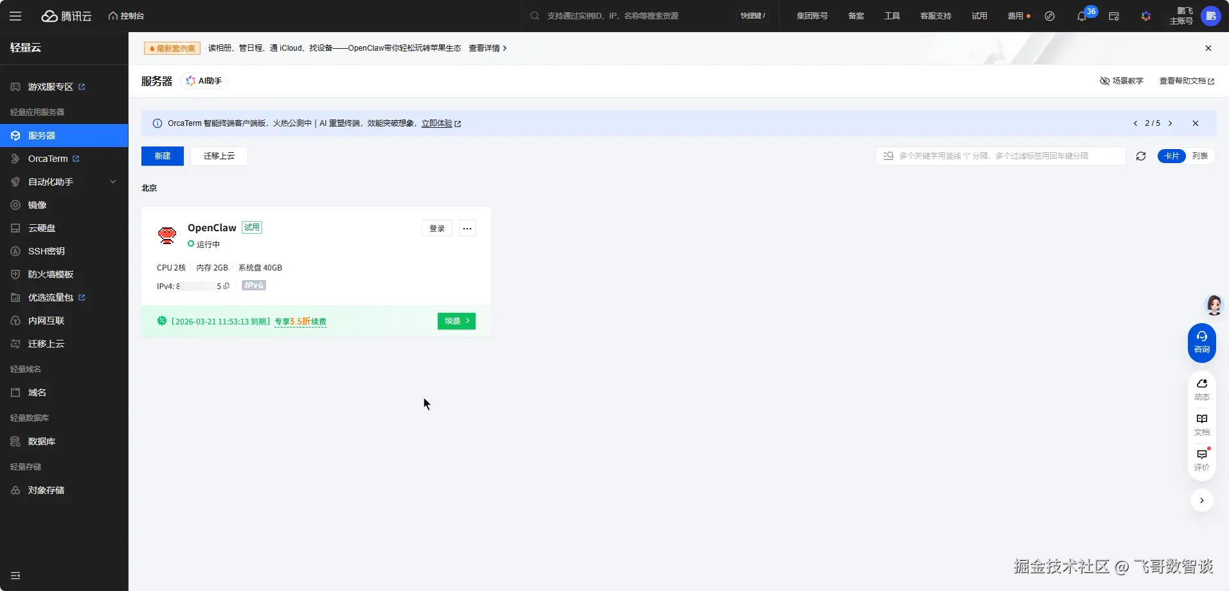Open the notification bell with badge 36
Screen dimensions: 1229x591
point(1082,16)
